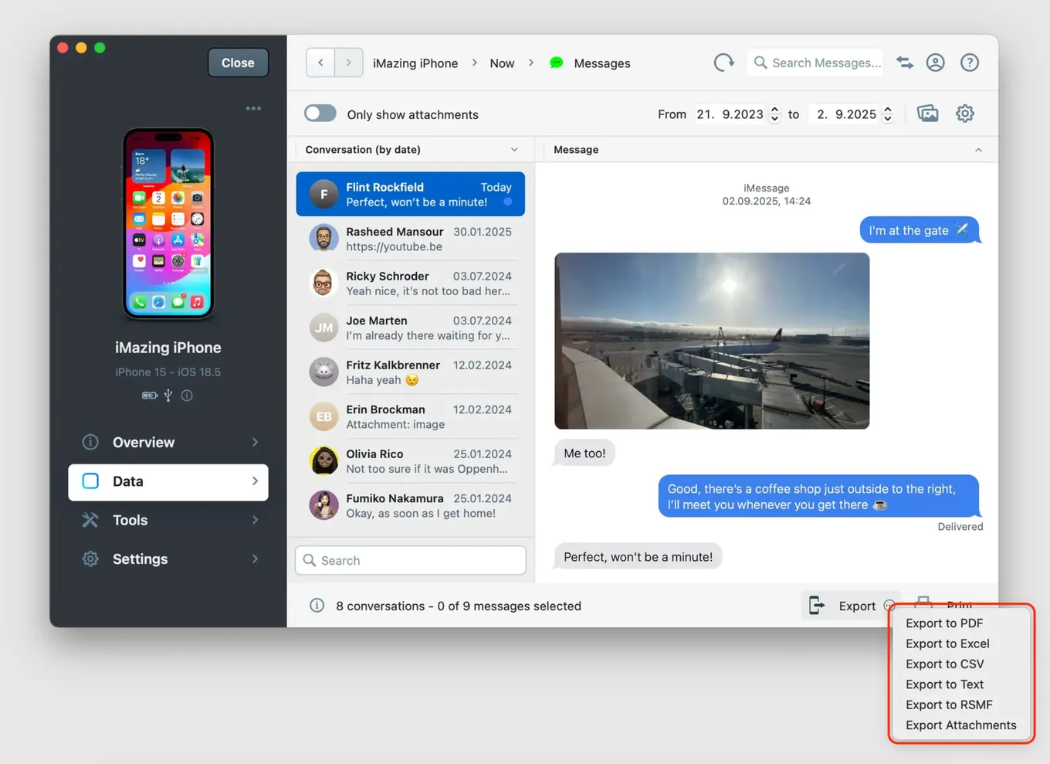Click the Export button
1050x764 pixels.
[851, 606]
